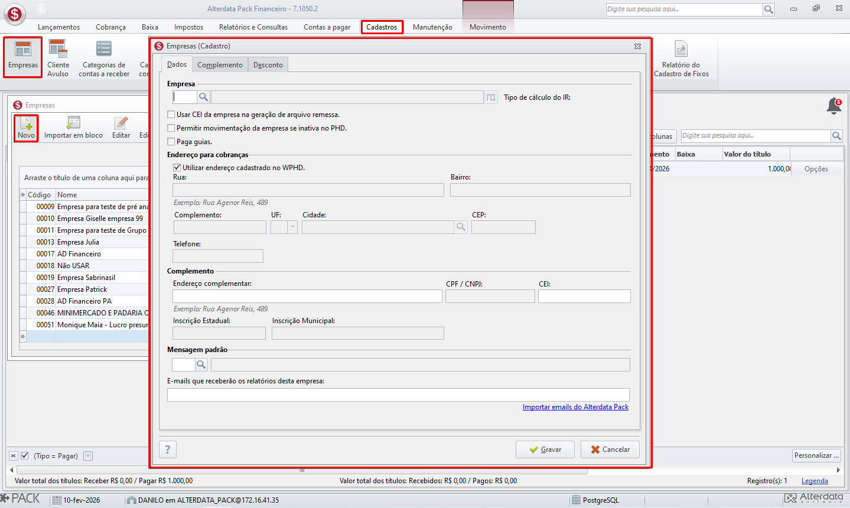Open the UF dropdown
Viewport: 850px width, 508px height.
pyautogui.click(x=292, y=227)
